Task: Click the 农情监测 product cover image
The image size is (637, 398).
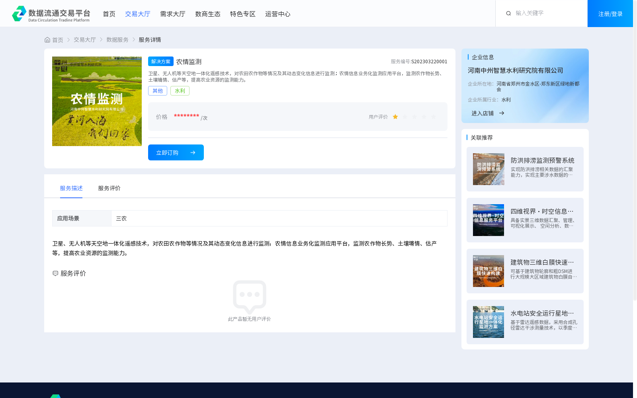Action: coord(97,101)
